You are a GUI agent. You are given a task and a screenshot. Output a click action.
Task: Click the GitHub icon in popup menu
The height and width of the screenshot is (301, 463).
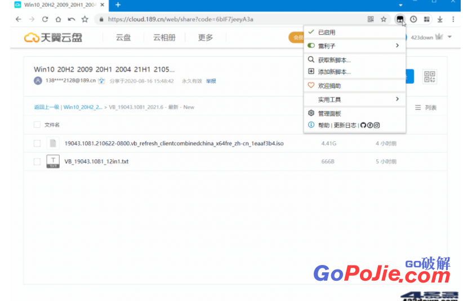pyautogui.click(x=363, y=125)
